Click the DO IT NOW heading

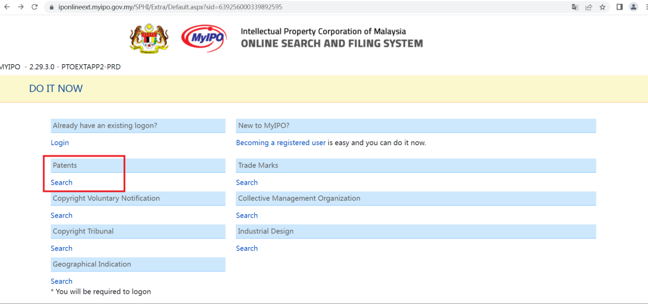pos(56,89)
